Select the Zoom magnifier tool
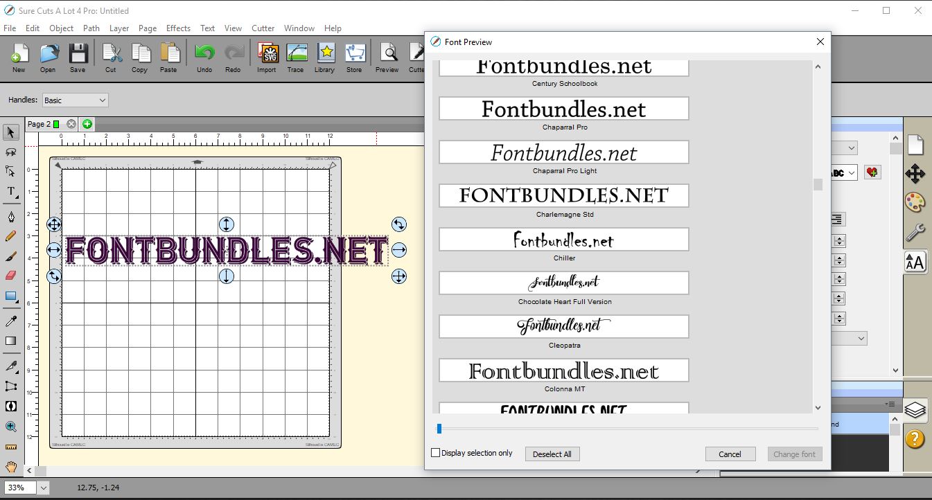Screen dimensions: 932x500 (11, 426)
